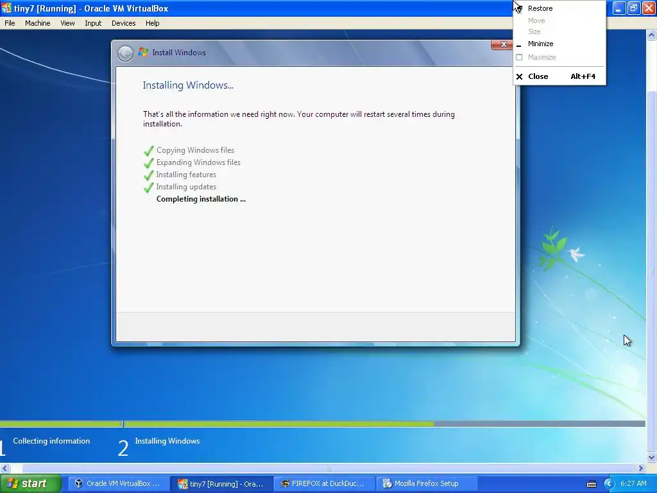Choose Minimize in the system menu
Image resolution: width=657 pixels, height=493 pixels.
559,44
